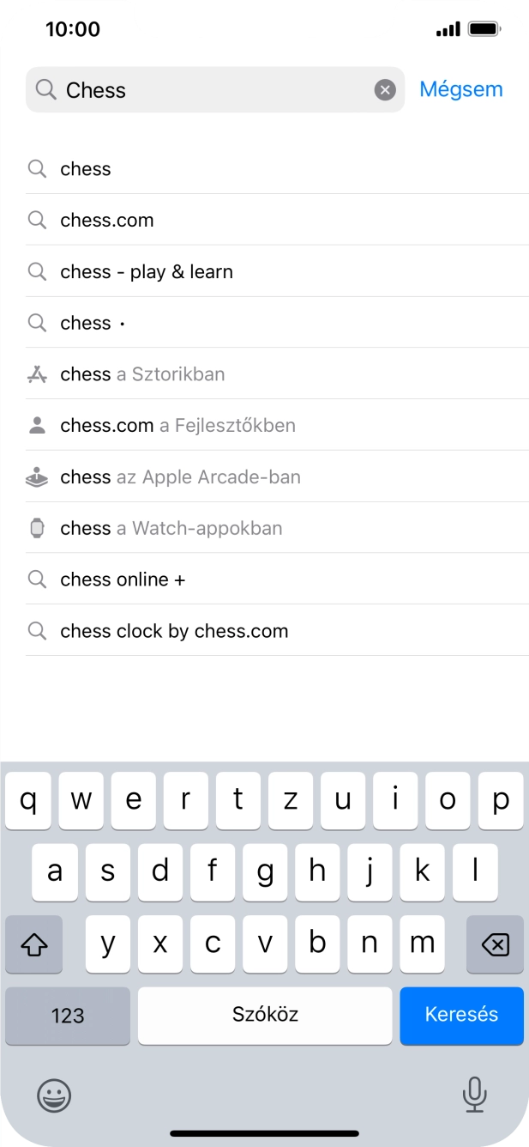
Task: Open the emoji keyboard
Action: (x=53, y=1095)
